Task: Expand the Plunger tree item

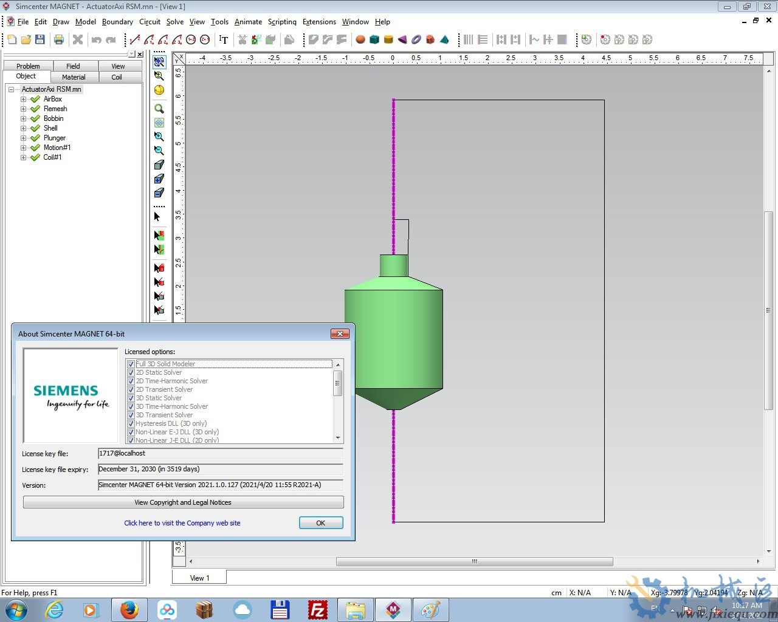Action: point(22,138)
